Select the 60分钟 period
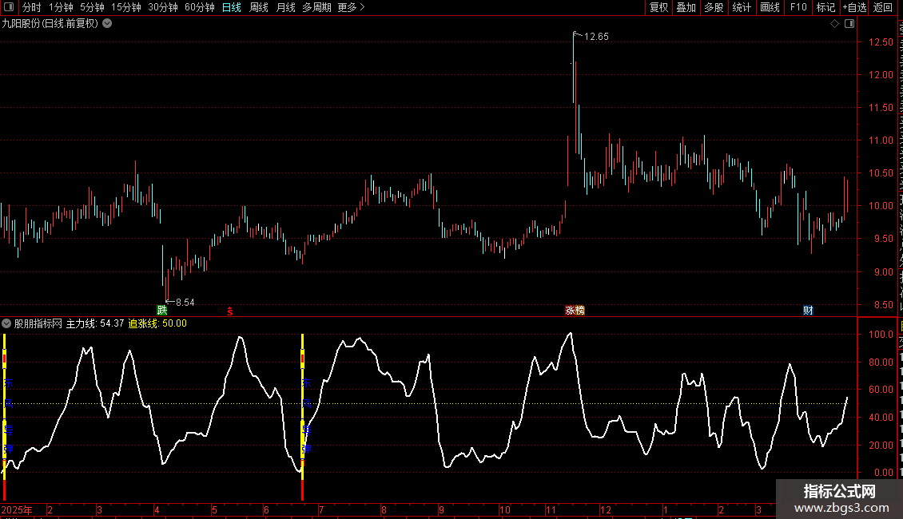 (200, 7)
